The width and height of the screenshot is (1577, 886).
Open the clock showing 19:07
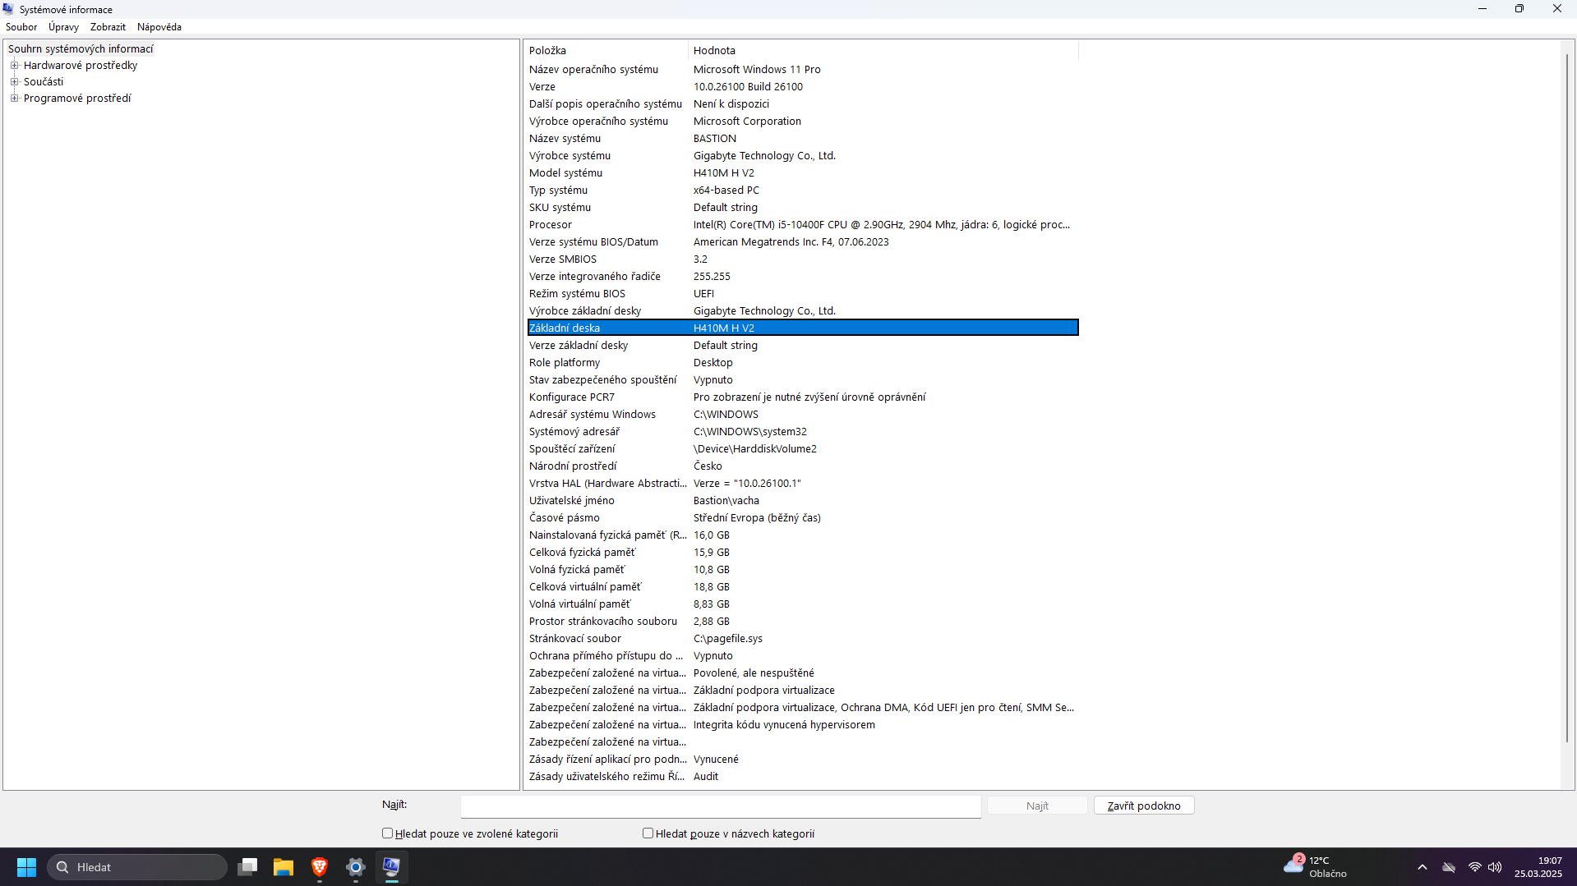click(1538, 867)
